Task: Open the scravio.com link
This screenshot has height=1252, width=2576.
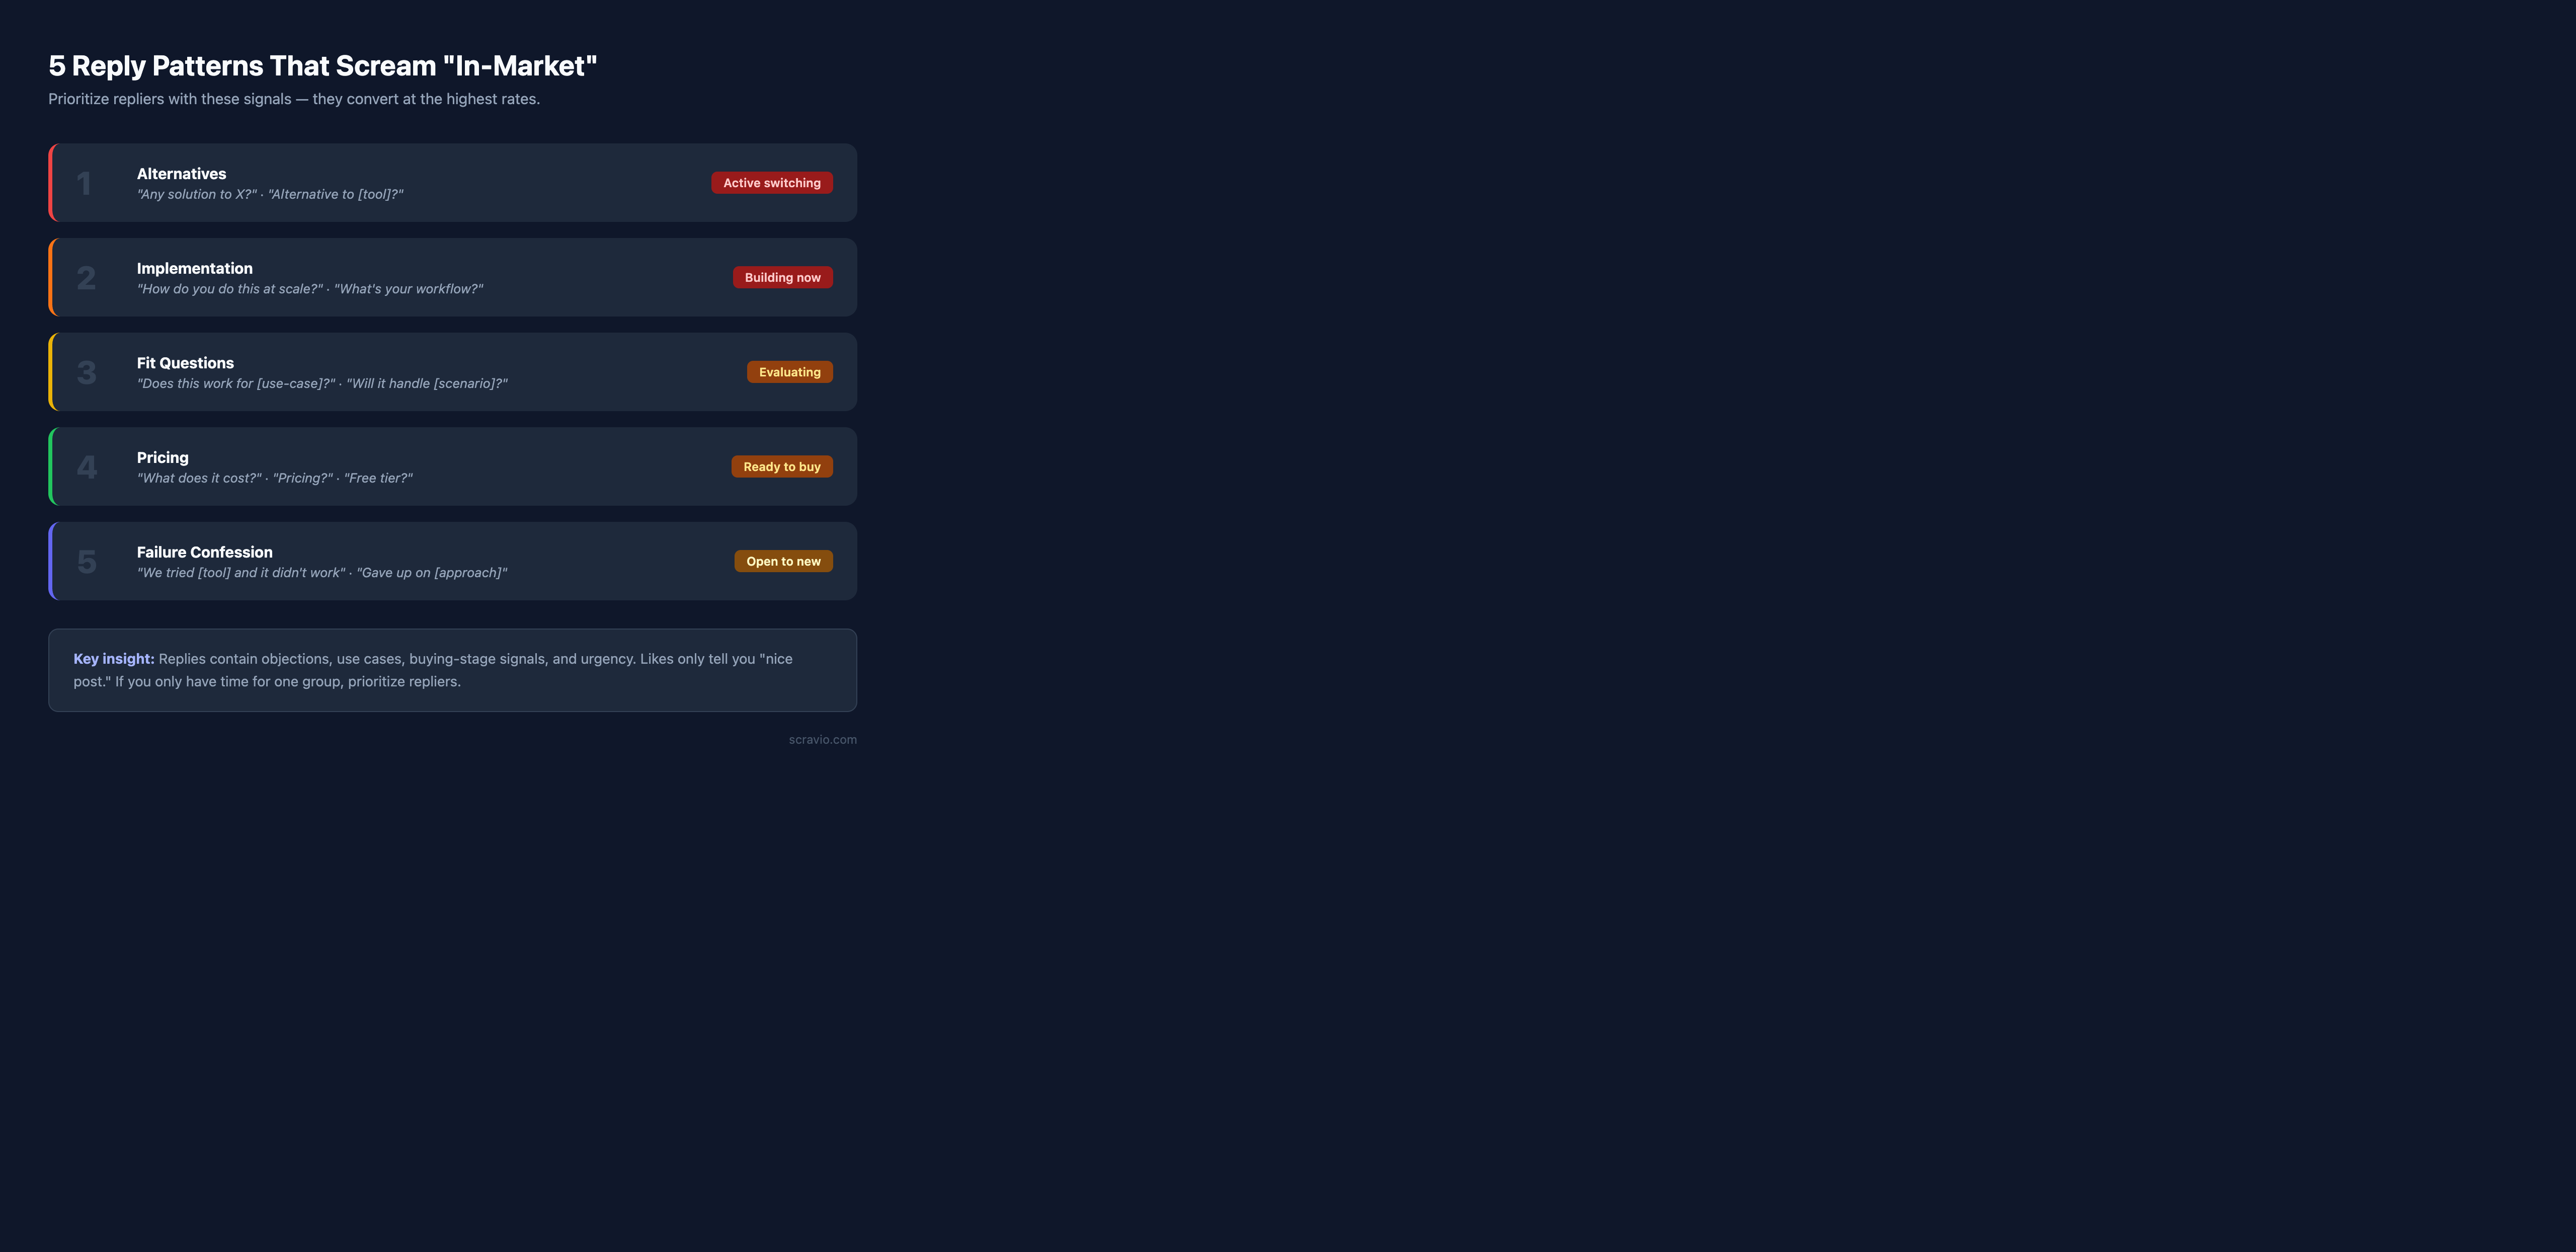Action: point(822,740)
